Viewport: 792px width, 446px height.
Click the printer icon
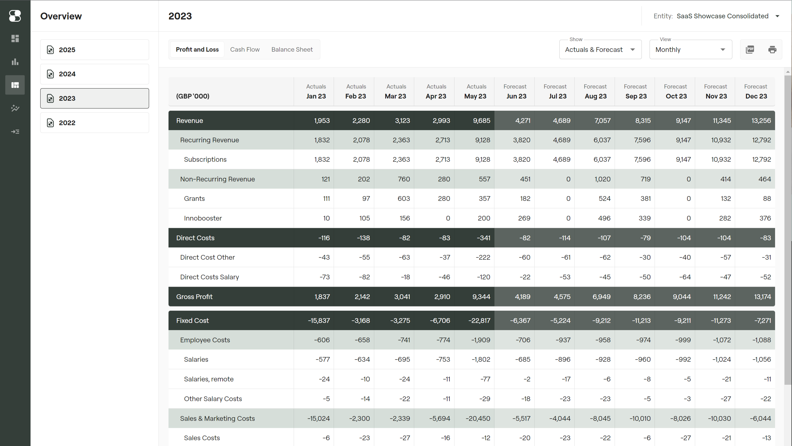772,49
